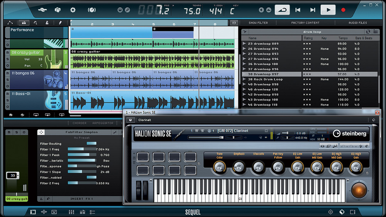This screenshot has width=386, height=217.
Task: Preview the 43 Drumloop 108 entry
Action: pyautogui.click(x=244, y=99)
